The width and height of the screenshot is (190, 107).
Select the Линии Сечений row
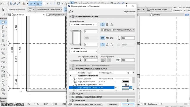[100, 79]
